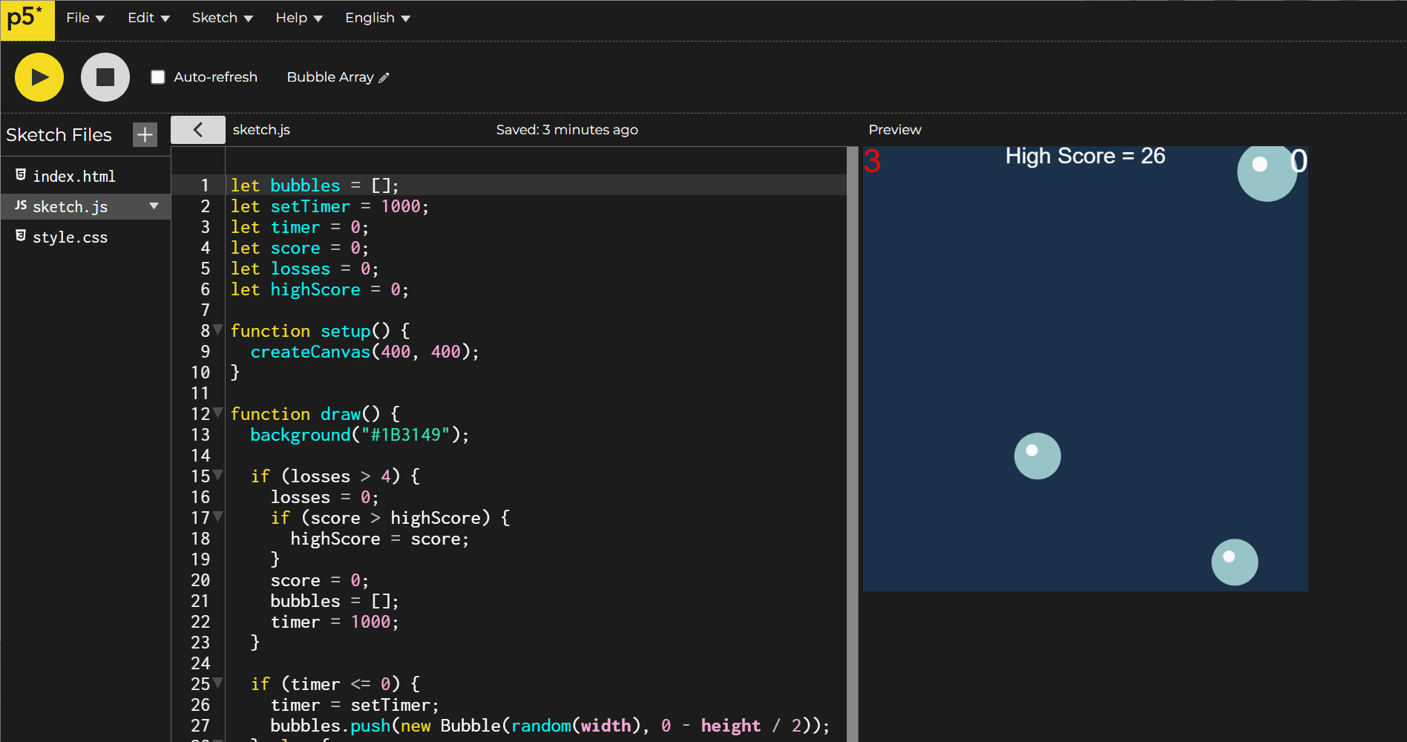This screenshot has height=742, width=1407.
Task: Click the editor vertical scrollbar
Action: 852,444
